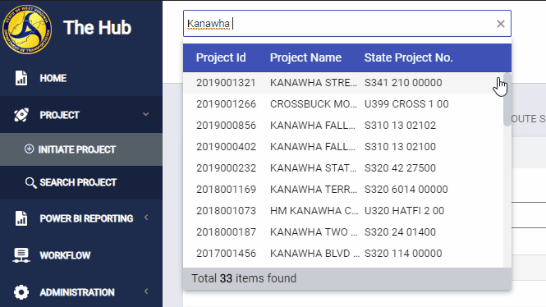Click state number U399 CROSS 1 00

pos(406,104)
